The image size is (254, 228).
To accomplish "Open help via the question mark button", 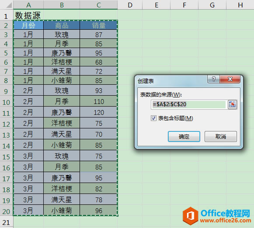I will click(x=213, y=79).
